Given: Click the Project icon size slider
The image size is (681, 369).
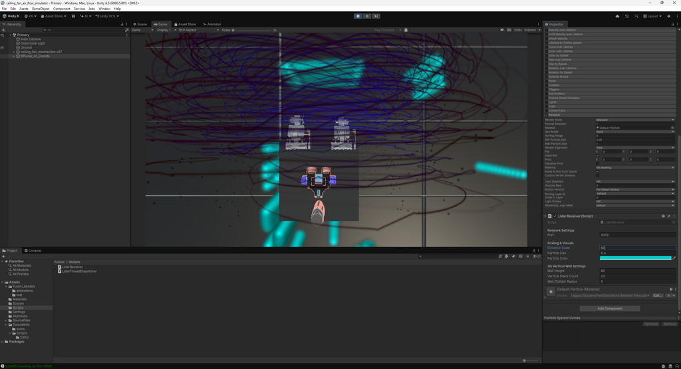Looking at the screenshot, I should tap(529, 360).
